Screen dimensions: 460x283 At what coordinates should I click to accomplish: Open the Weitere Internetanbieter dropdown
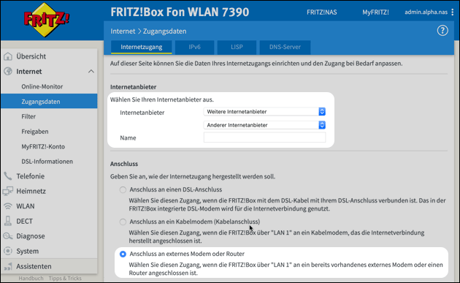(x=264, y=112)
